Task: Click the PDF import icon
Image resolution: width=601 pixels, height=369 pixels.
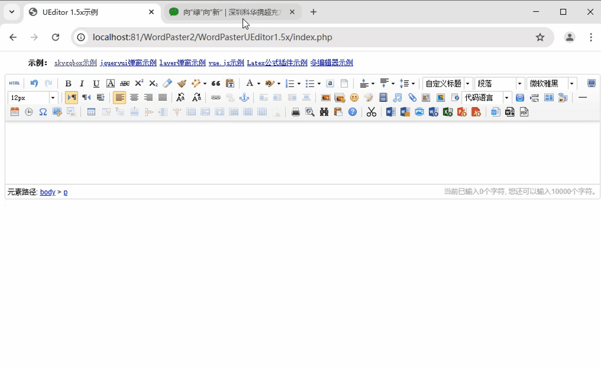Action: (x=524, y=112)
